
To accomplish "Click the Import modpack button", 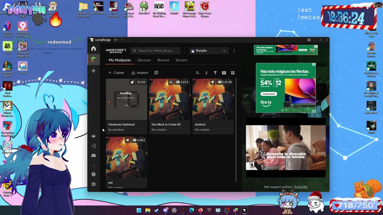I will [x=140, y=73].
